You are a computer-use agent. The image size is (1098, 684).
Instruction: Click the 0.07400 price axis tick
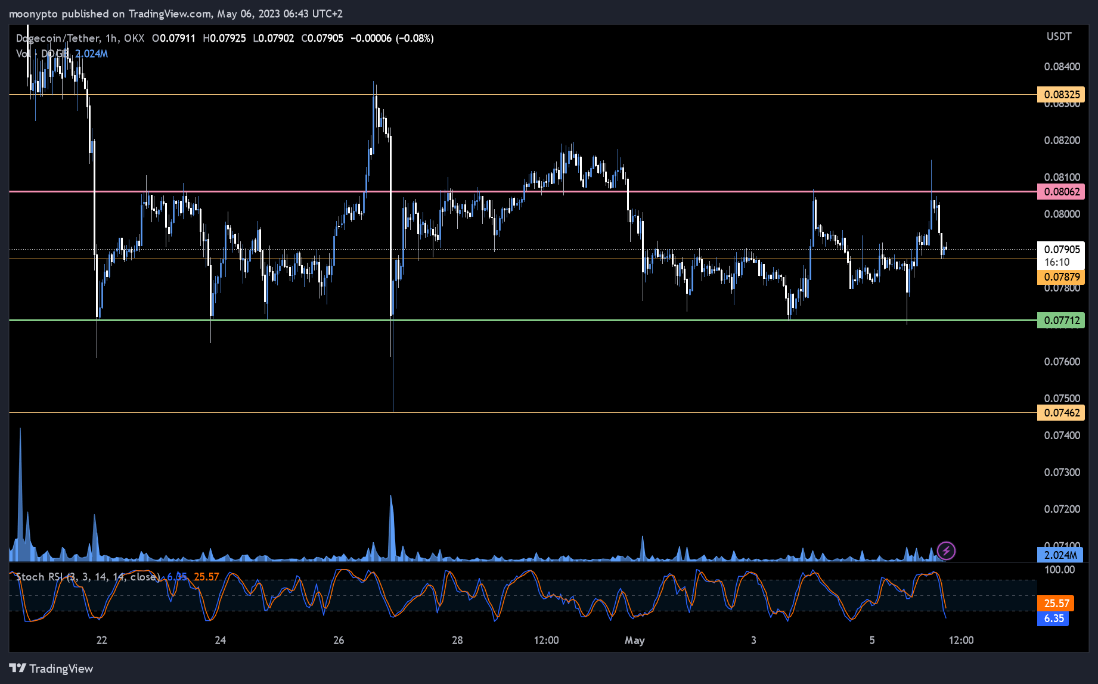click(1062, 436)
